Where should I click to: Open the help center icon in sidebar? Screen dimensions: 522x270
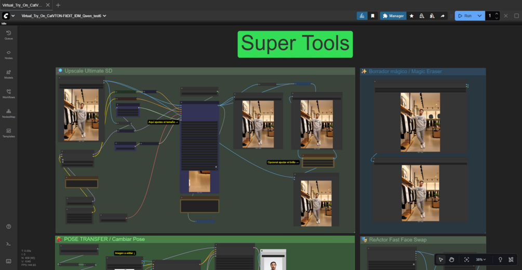pyautogui.click(x=9, y=226)
